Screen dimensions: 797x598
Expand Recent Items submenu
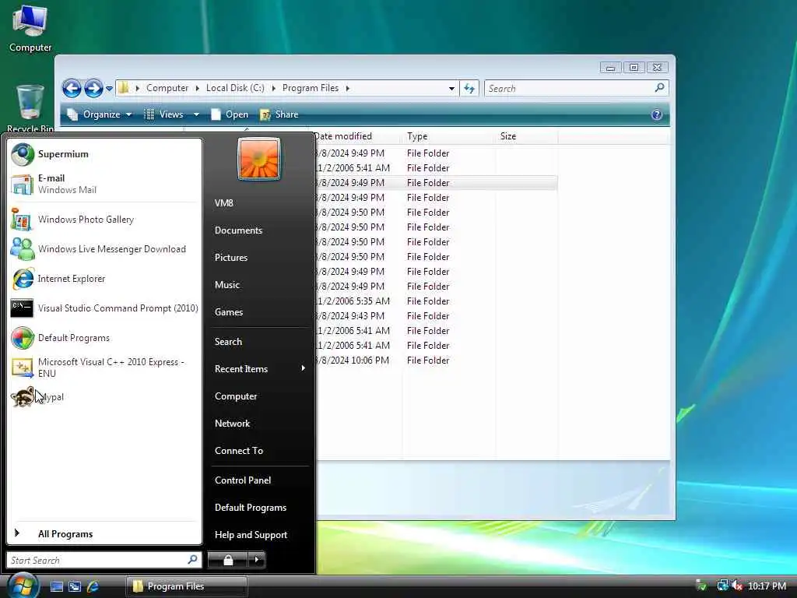point(260,368)
